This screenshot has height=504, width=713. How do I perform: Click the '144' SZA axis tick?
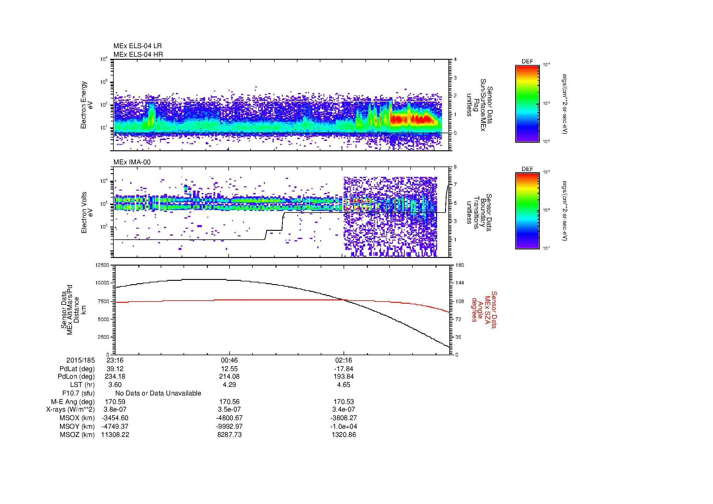pos(460,283)
